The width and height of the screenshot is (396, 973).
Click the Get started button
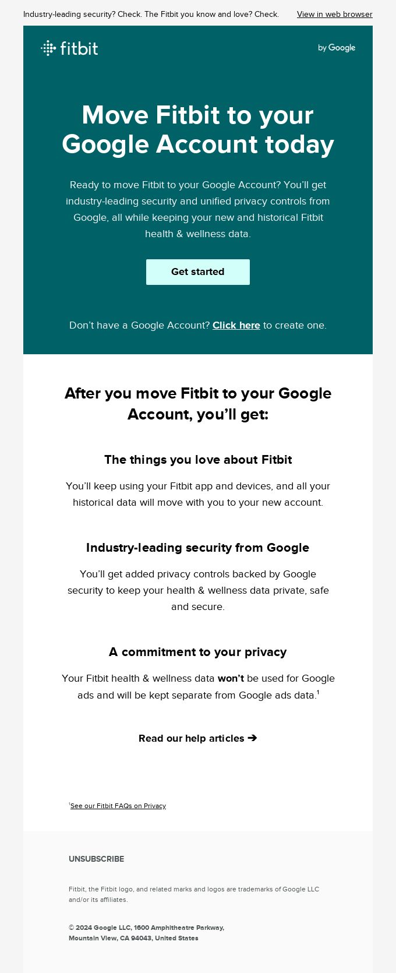tap(197, 272)
